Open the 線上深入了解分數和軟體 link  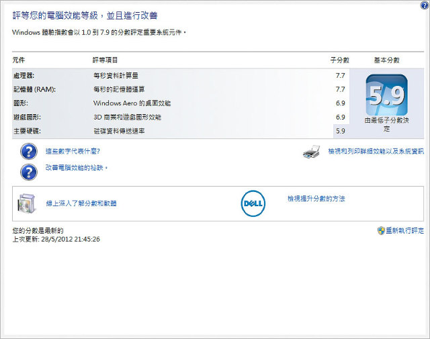81,203
